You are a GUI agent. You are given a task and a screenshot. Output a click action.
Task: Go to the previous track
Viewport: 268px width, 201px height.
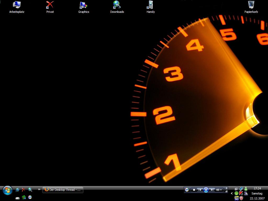point(200,190)
